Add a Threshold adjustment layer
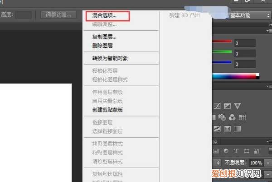This screenshot has height=182, width=272. [217, 129]
